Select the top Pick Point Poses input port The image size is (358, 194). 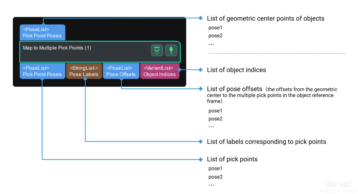pyautogui.click(x=42, y=33)
